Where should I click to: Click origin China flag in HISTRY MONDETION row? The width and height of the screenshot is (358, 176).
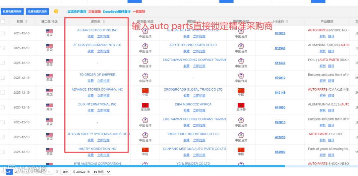(241, 150)
